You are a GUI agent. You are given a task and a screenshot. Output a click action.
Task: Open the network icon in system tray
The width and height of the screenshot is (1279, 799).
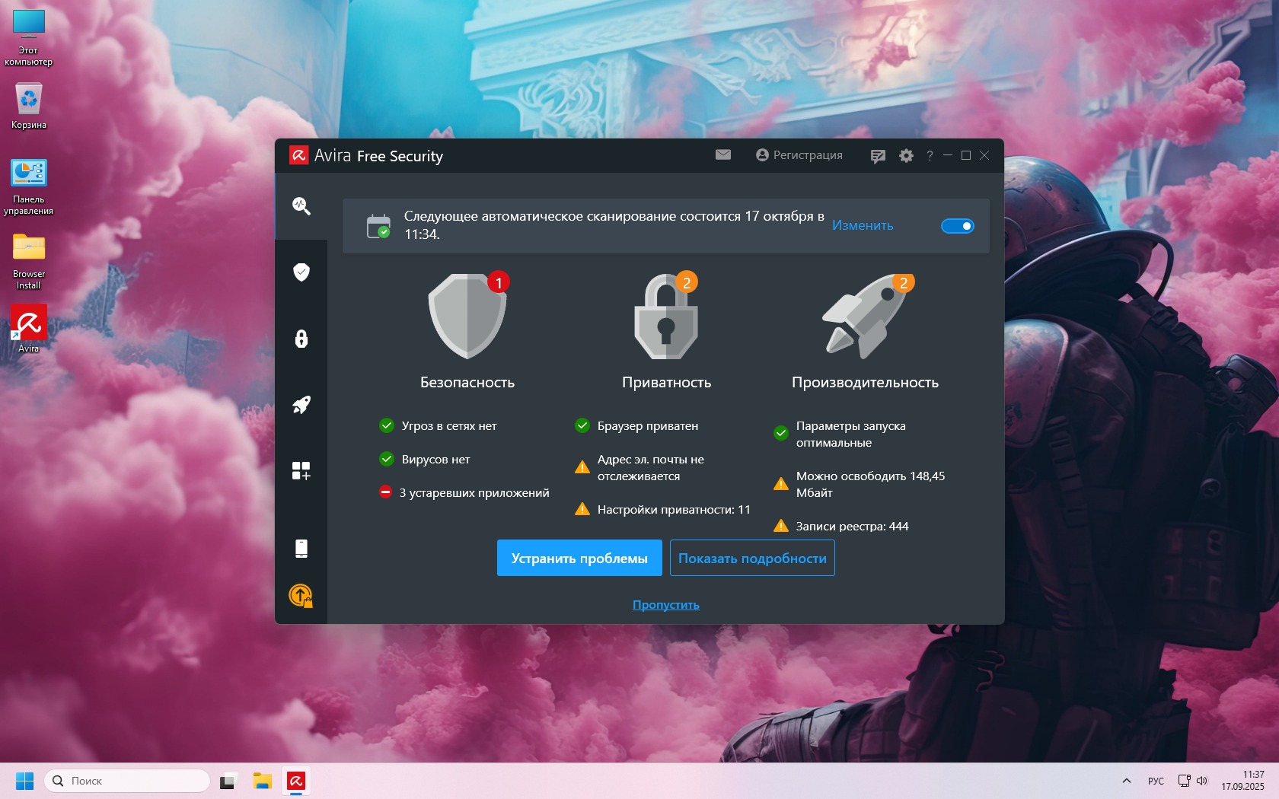pos(1185,781)
